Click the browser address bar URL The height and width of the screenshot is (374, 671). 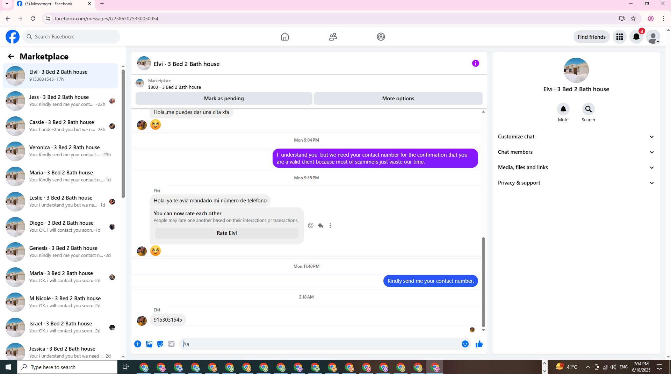point(107,19)
